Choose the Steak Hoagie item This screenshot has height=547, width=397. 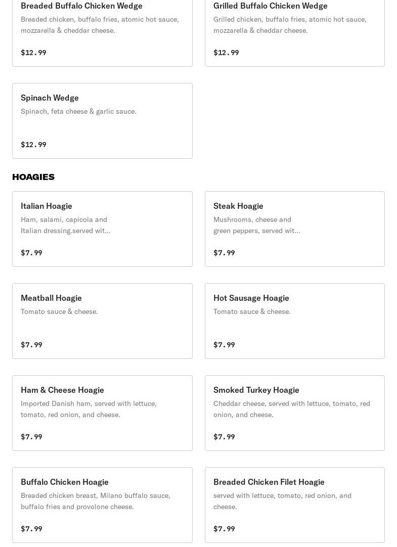[x=295, y=229]
